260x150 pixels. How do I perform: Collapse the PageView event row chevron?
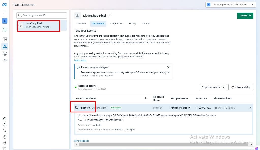[x=251, y=108]
